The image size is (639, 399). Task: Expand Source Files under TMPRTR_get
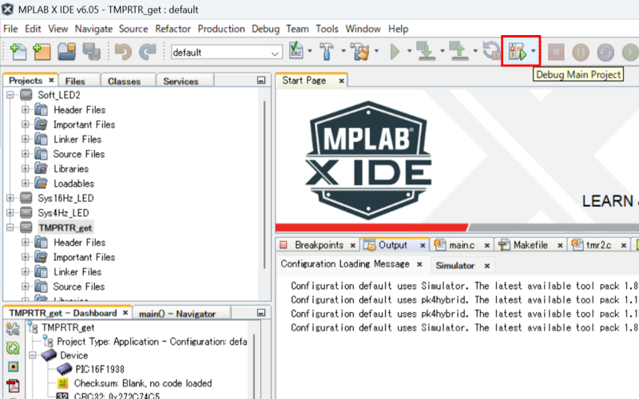coord(26,286)
